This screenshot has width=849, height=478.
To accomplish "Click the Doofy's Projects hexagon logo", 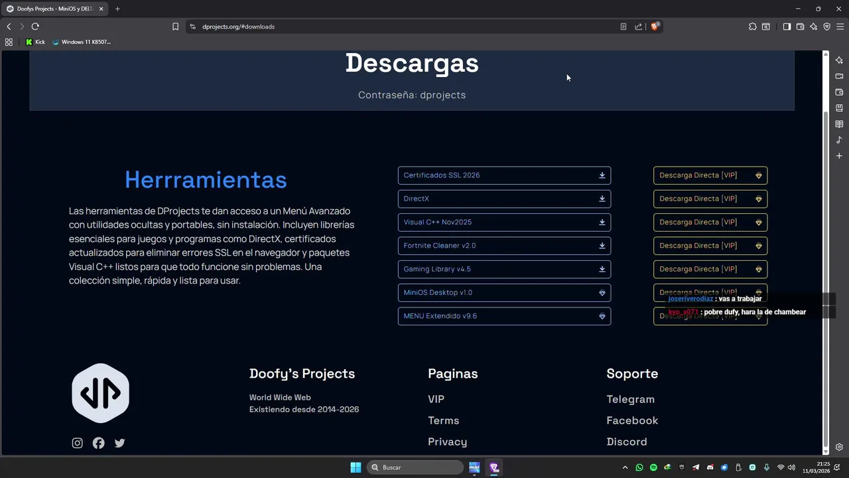I will pos(100,393).
